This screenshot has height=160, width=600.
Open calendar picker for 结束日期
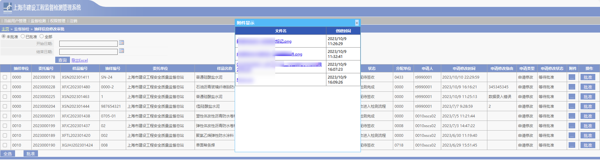pyautogui.click(x=121, y=51)
